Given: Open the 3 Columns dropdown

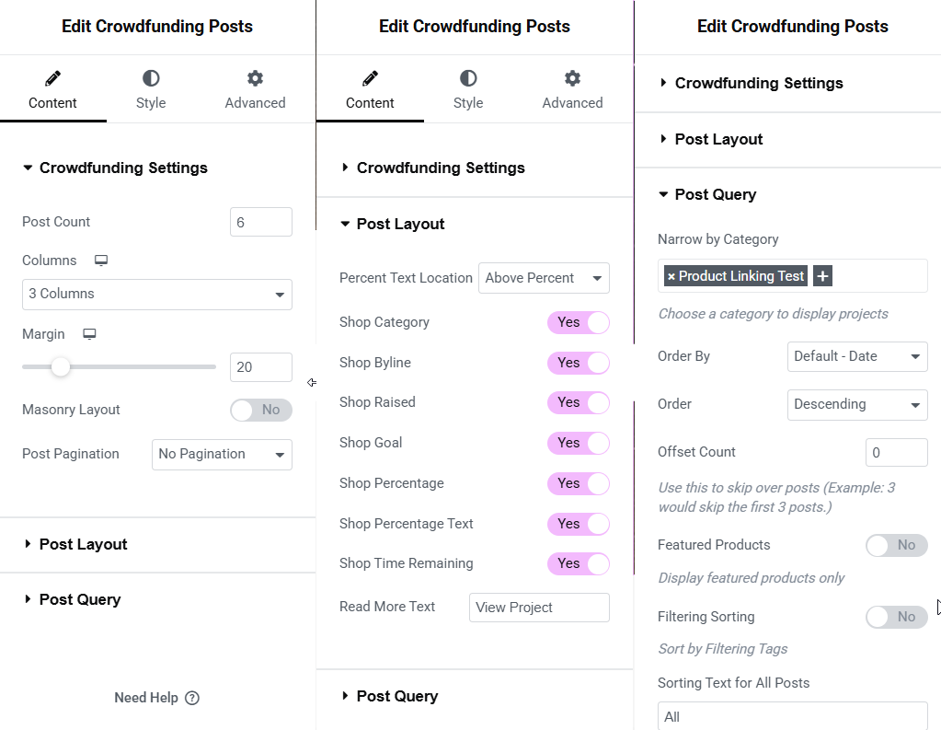Looking at the screenshot, I should tap(157, 295).
